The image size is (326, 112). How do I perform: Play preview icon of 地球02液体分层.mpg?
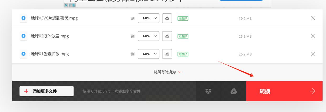(x=23, y=36)
